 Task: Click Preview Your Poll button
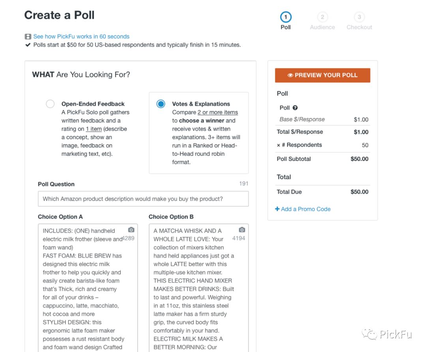click(323, 75)
